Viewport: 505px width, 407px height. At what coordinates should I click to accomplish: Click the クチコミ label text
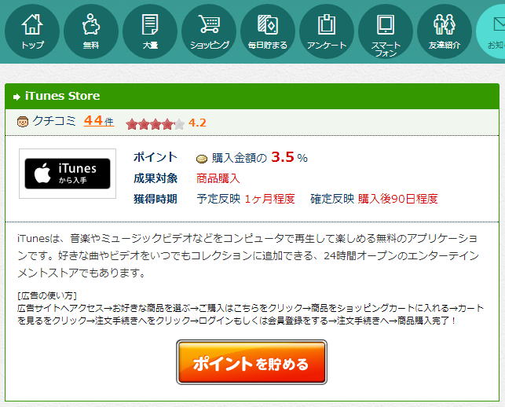pos(54,121)
